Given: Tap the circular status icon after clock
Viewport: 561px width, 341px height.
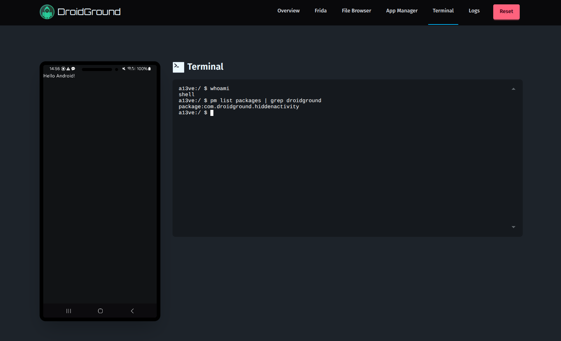Looking at the screenshot, I should 63,69.
